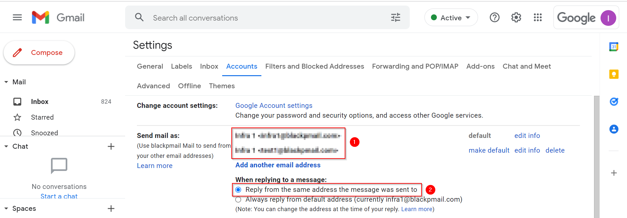Click the search options filter icon
627x218 pixels.
tap(395, 18)
